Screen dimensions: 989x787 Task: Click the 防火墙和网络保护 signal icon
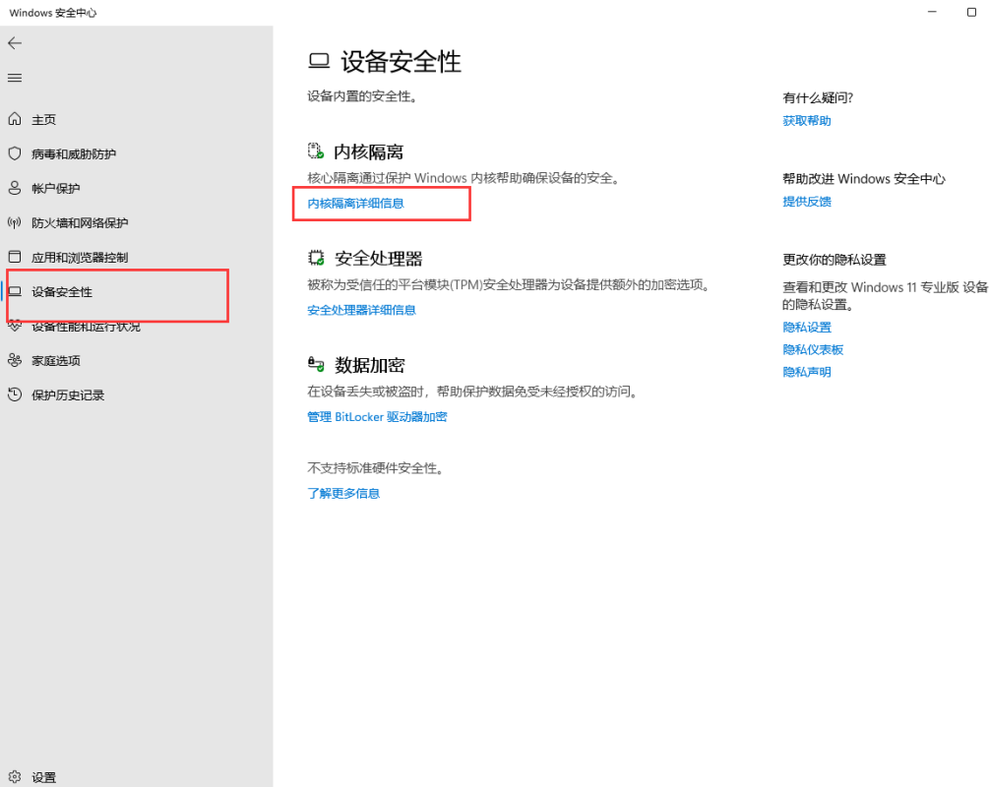pyautogui.click(x=15, y=222)
